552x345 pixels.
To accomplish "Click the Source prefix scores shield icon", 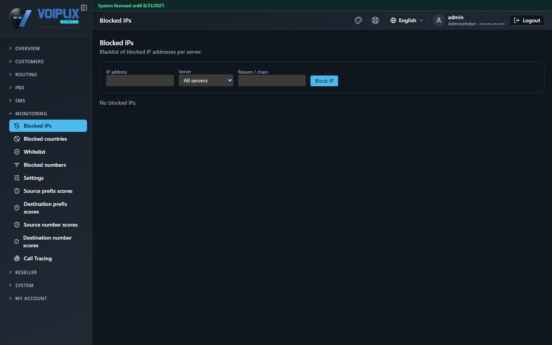I will [x=17, y=191].
